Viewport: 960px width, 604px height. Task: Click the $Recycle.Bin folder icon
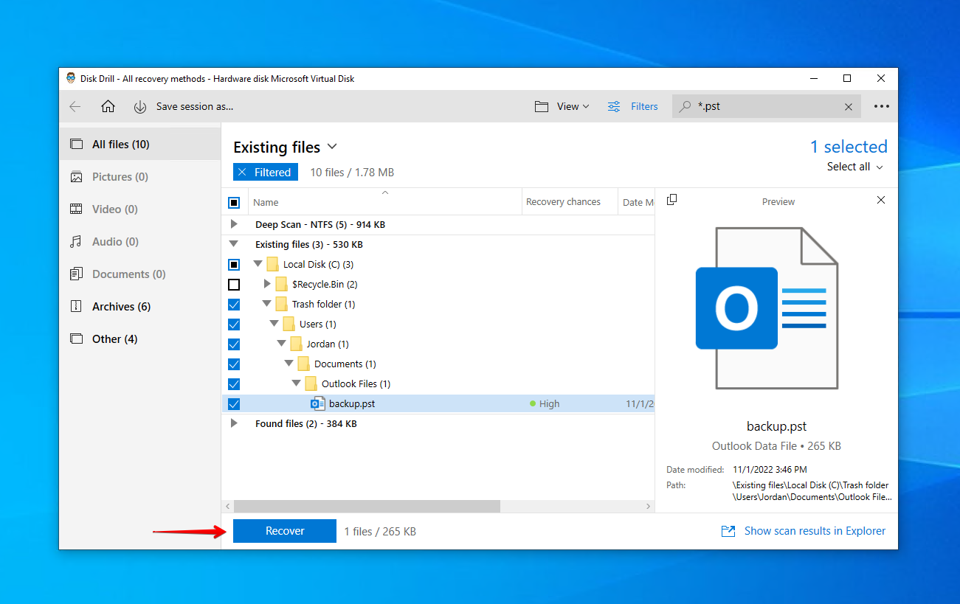coord(281,284)
